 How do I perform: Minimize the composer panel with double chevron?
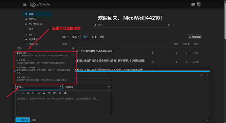pyautogui.click(x=207, y=75)
